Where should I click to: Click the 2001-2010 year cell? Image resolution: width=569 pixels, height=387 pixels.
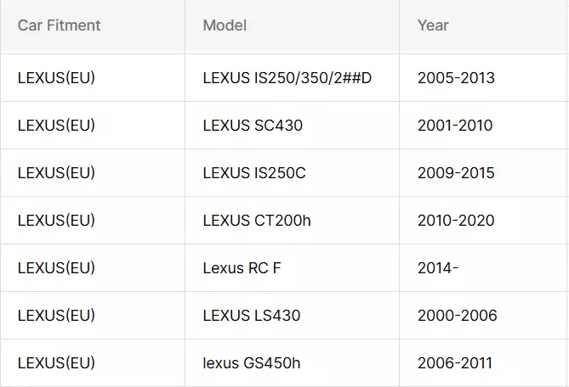tap(455, 126)
